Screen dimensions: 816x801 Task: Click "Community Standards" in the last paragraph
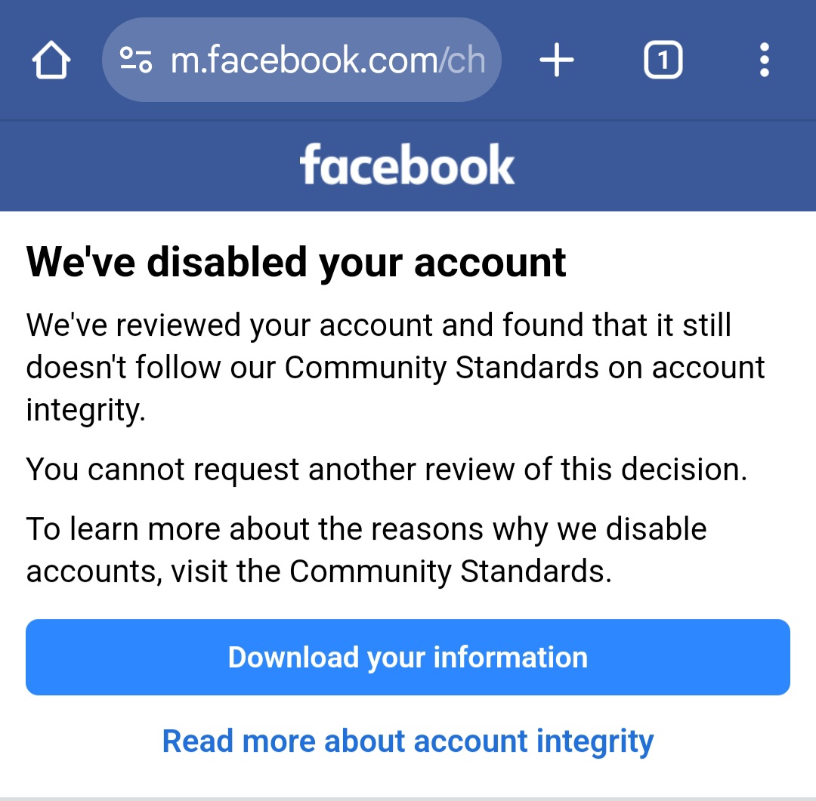[x=450, y=571]
